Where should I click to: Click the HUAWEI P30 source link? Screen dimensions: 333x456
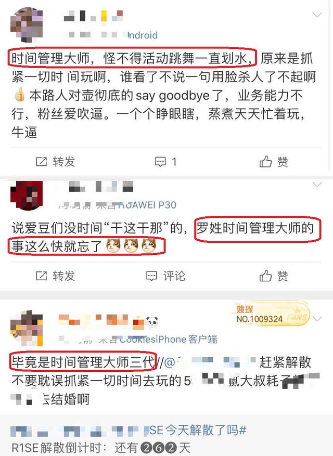pos(147,205)
